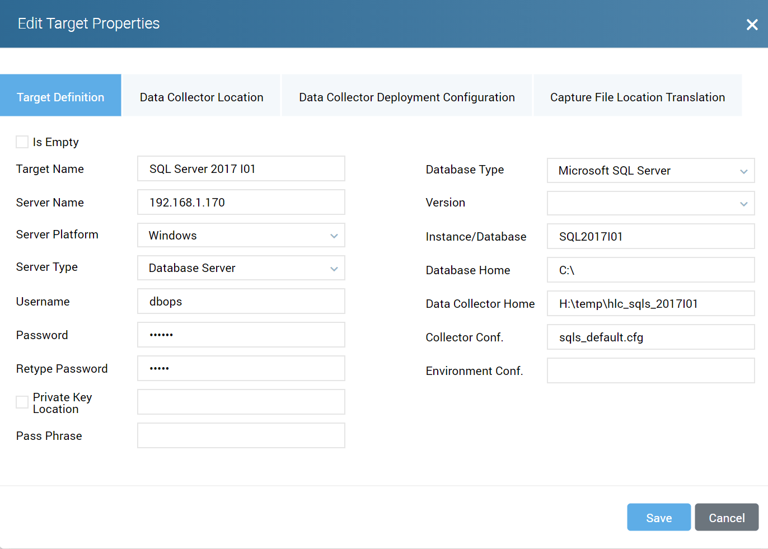Edit the Instance/Database field
The height and width of the screenshot is (549, 768).
(650, 236)
